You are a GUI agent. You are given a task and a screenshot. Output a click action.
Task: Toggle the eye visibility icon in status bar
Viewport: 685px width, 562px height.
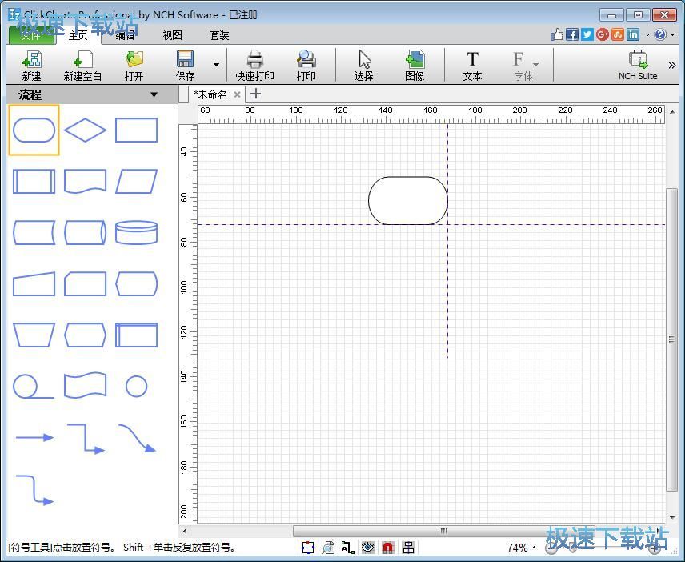368,548
